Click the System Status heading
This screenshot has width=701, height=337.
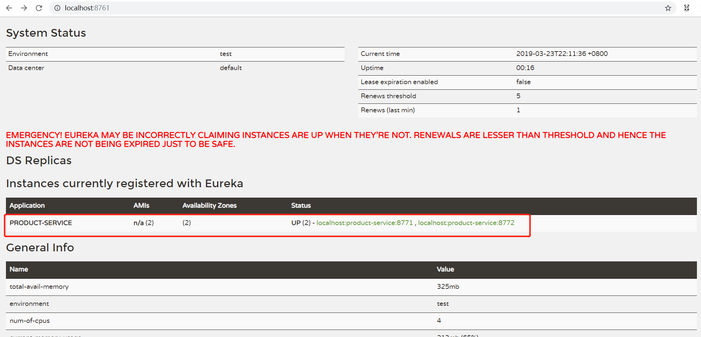46,33
